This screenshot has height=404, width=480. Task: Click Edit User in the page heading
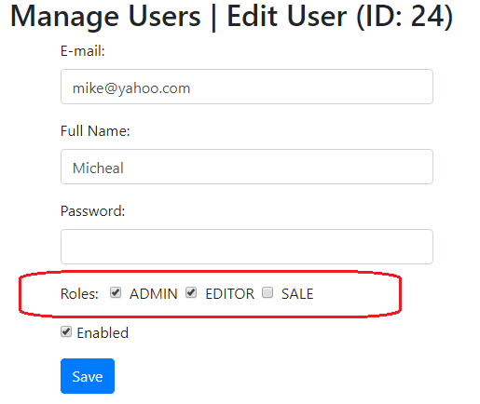287,17
